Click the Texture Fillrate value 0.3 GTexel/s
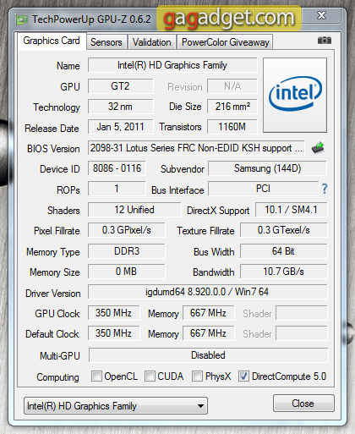The height and width of the screenshot is (434, 355). [284, 230]
